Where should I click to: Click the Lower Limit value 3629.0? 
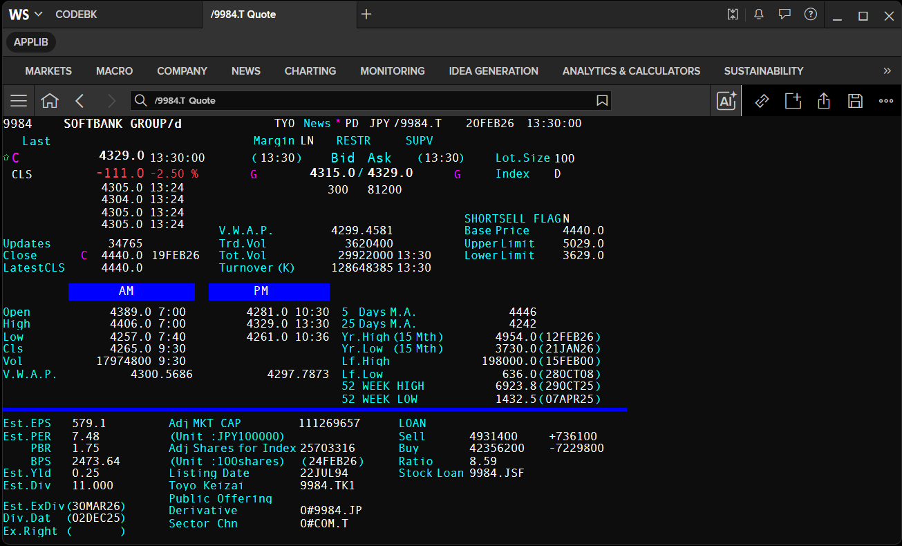583,256
